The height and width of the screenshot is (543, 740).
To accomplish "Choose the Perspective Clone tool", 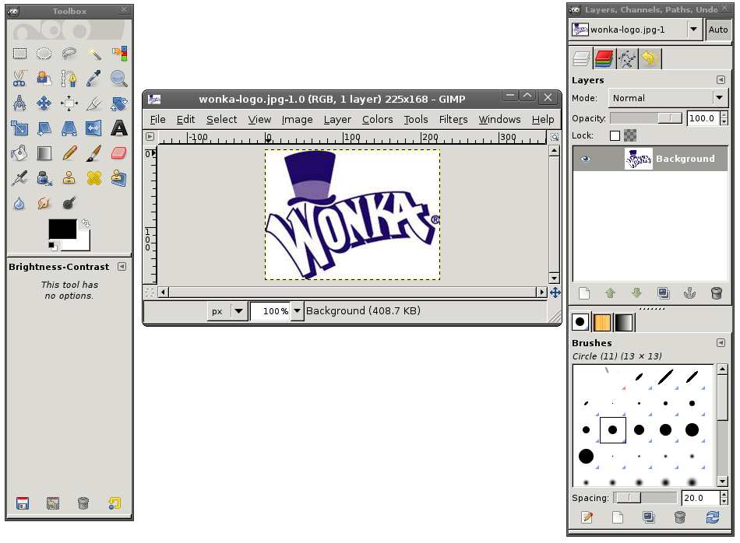I will [119, 178].
